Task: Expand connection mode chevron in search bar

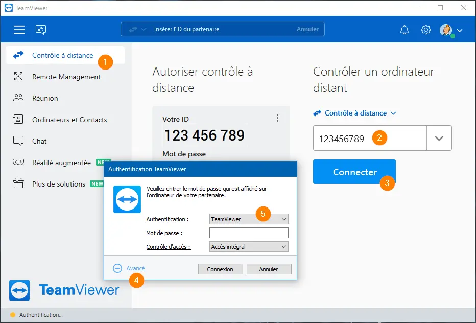Action: click(144, 30)
